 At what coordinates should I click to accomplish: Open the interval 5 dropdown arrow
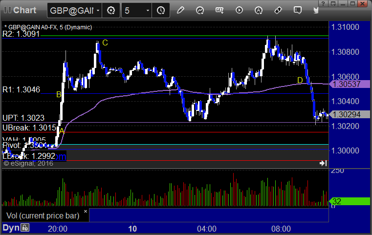(x=148, y=10)
